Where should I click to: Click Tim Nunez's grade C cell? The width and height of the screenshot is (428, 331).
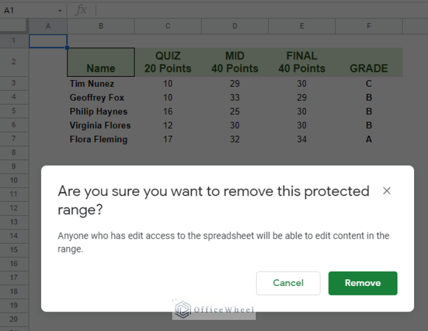(x=369, y=83)
